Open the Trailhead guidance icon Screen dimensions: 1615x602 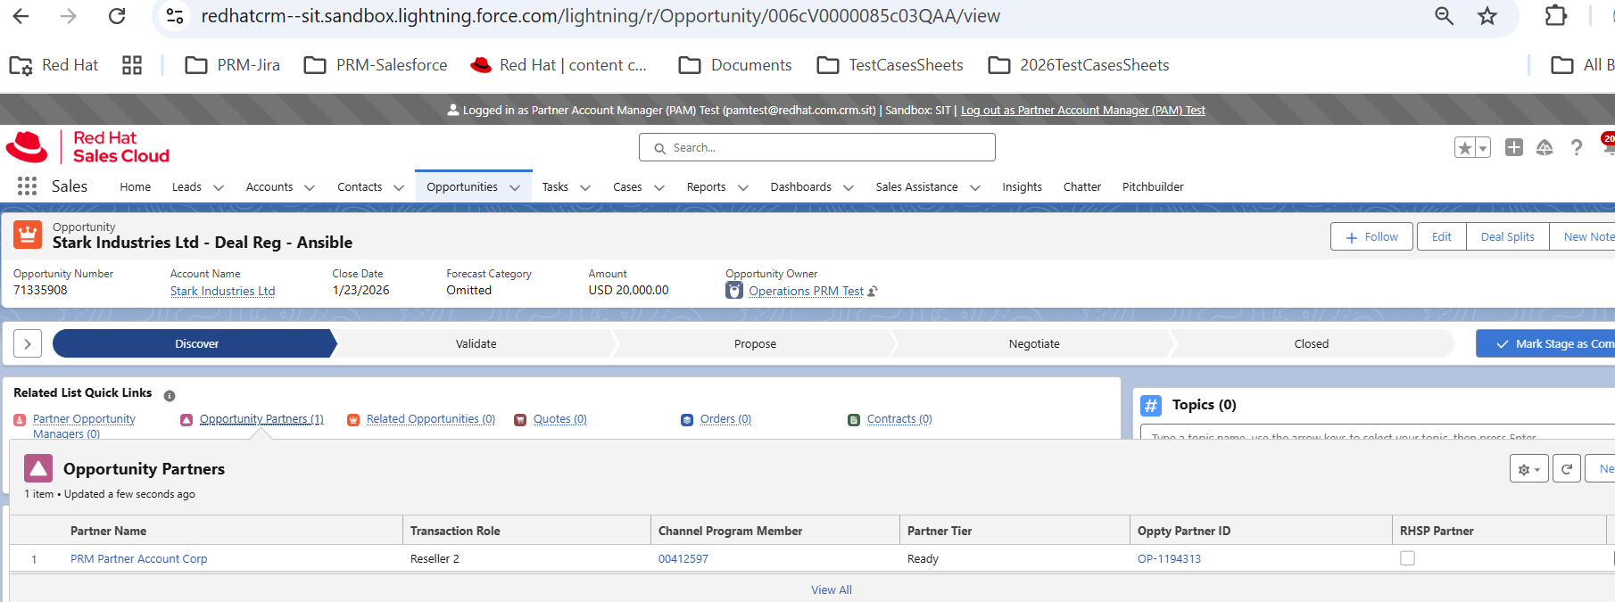coord(1545,147)
